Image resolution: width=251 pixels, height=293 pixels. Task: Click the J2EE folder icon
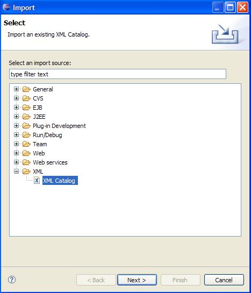tap(26, 117)
